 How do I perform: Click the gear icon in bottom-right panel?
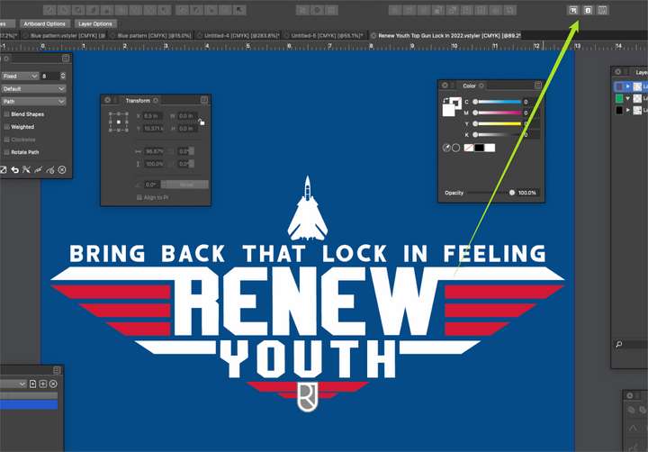click(x=630, y=396)
